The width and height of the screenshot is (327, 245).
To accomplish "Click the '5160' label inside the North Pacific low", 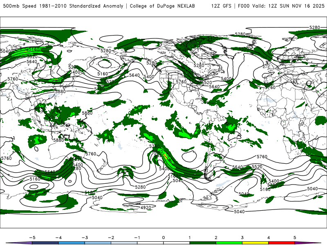I will tap(103, 74).
